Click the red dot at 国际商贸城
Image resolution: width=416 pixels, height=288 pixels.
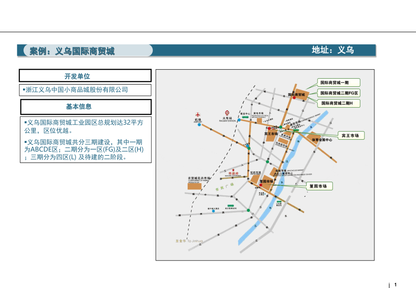pos(294,98)
